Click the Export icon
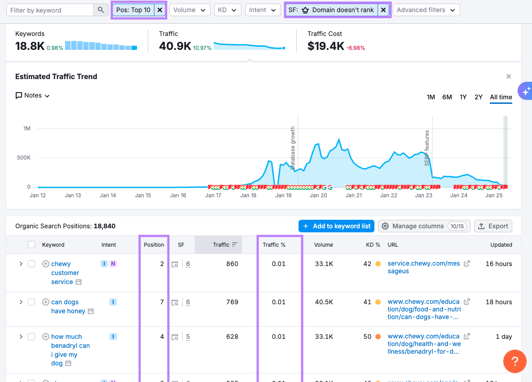Viewport: 532px width, 382px height. click(x=493, y=226)
